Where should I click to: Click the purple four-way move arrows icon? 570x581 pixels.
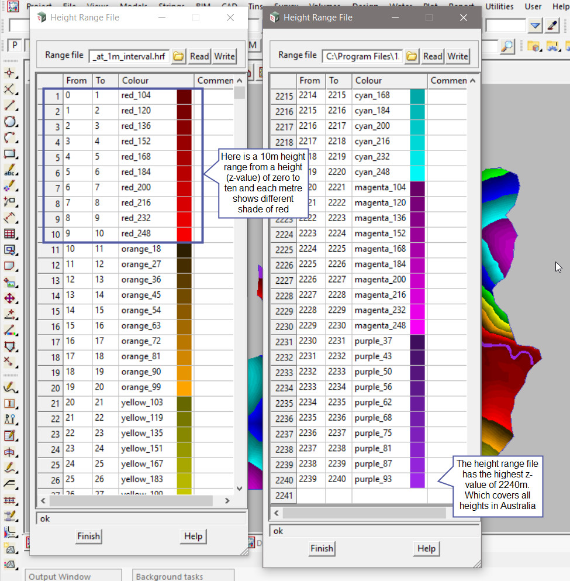tap(9, 298)
